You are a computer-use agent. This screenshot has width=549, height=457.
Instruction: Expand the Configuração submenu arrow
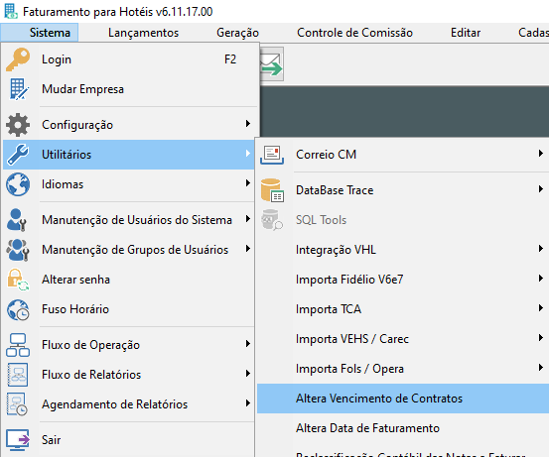pos(248,124)
